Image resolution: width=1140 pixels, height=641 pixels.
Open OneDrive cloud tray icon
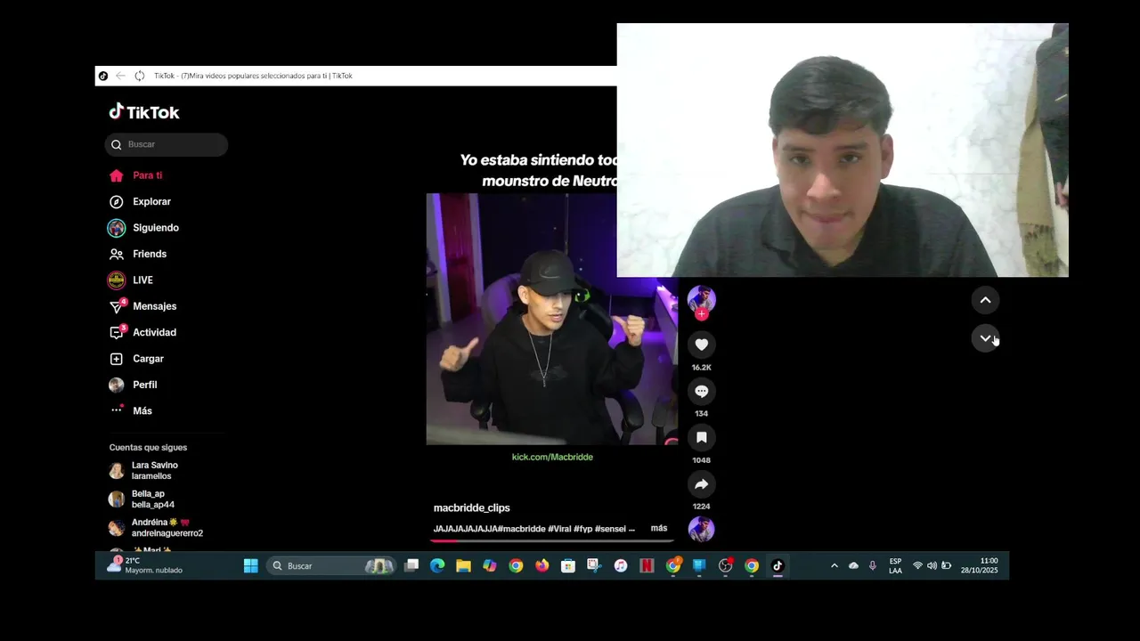point(853,565)
